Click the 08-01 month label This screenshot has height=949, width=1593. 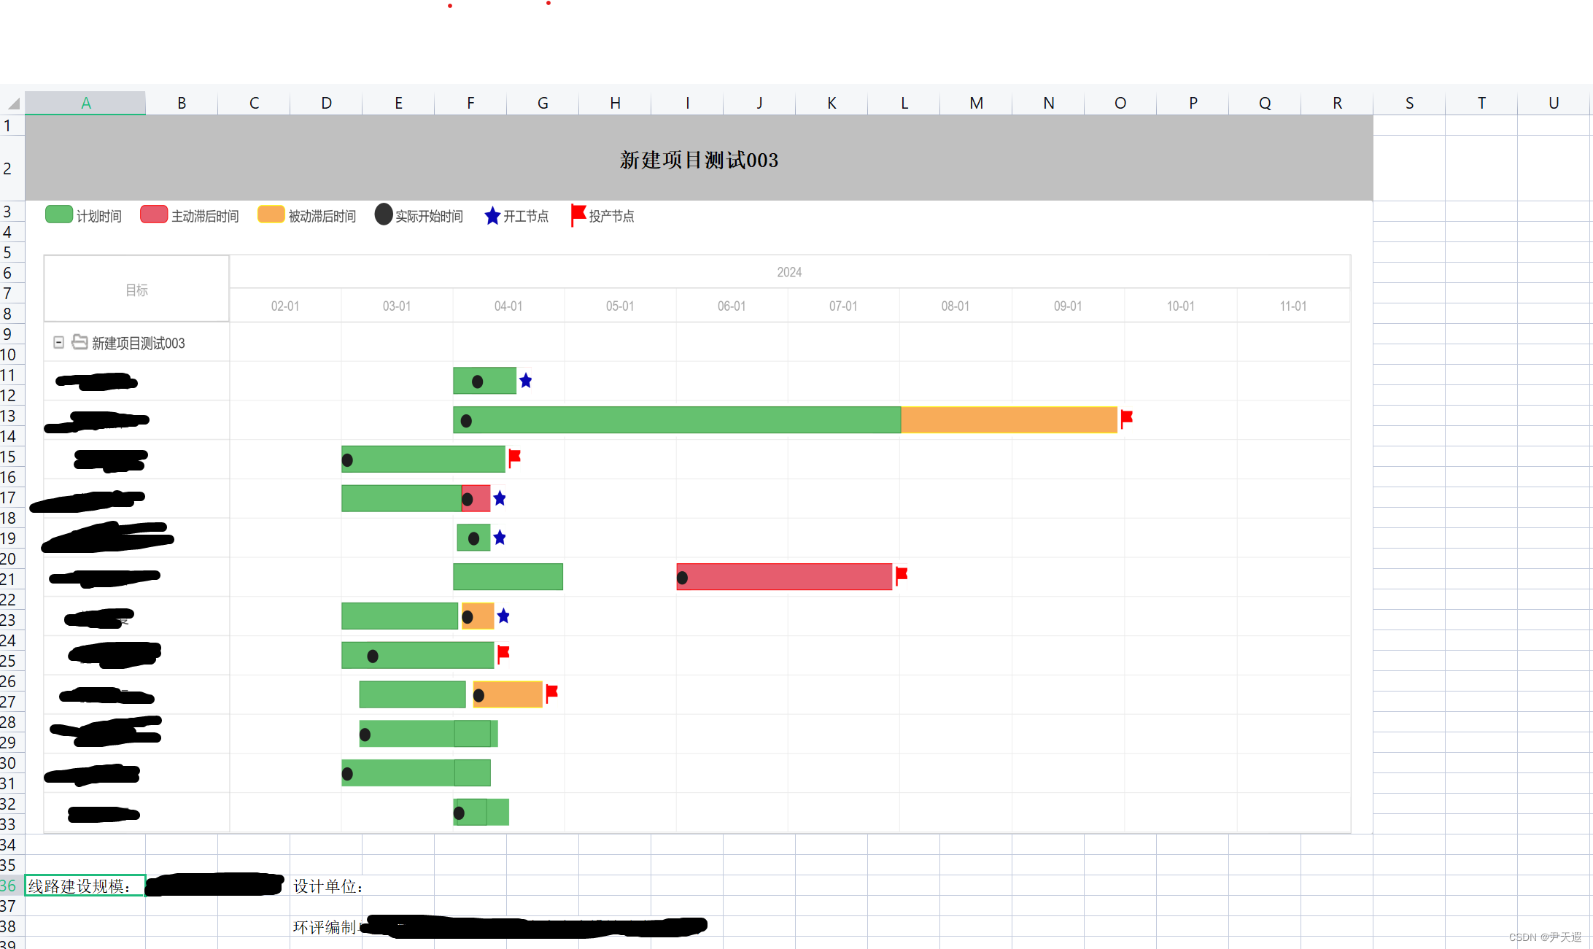[x=955, y=306]
